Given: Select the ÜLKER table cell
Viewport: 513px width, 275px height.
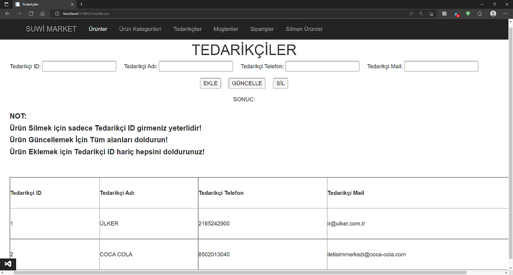Looking at the screenshot, I should coord(149,223).
